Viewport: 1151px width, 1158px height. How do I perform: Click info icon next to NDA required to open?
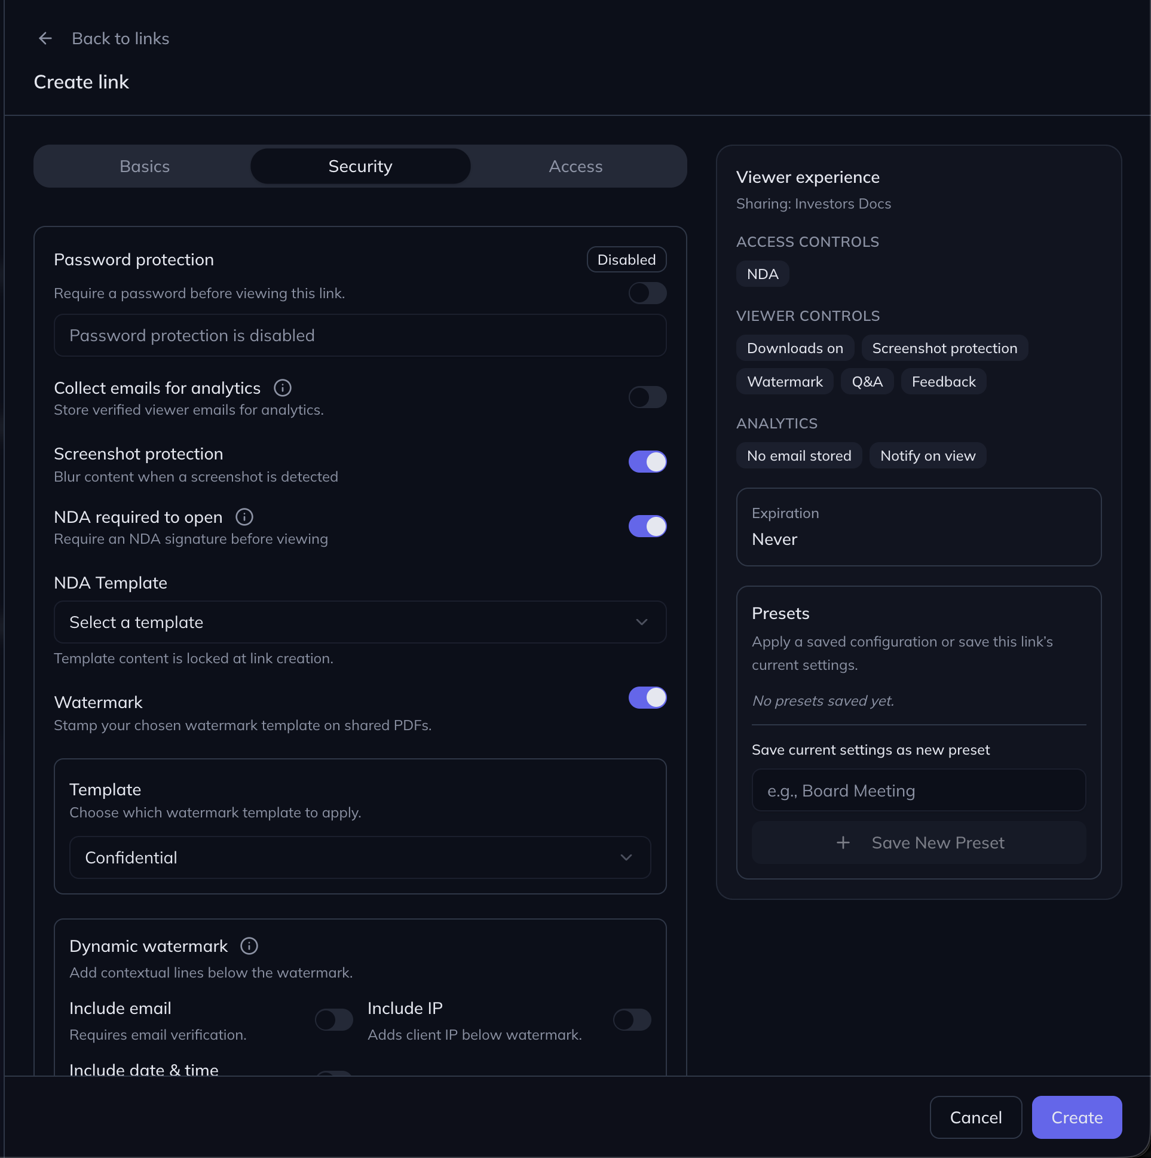tap(244, 517)
